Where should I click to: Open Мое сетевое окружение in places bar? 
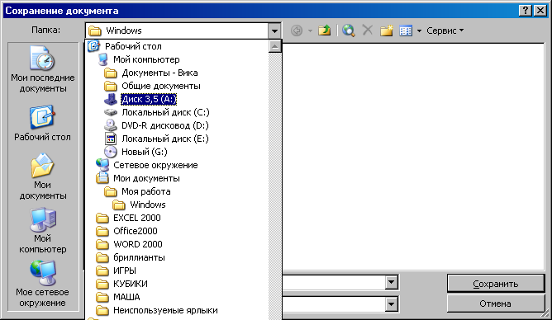tap(43, 284)
